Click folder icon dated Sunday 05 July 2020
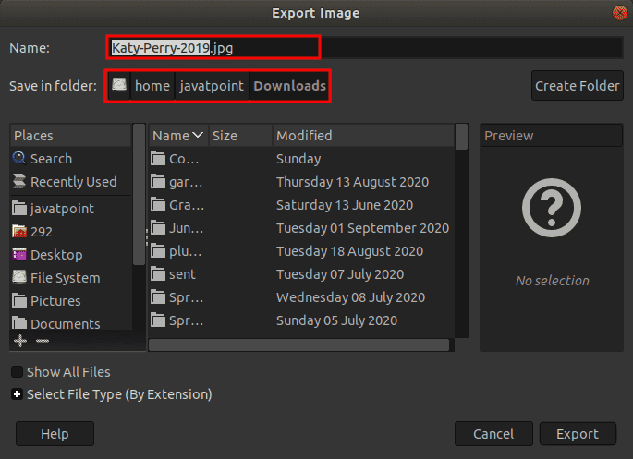This screenshot has height=459, width=633. [158, 320]
